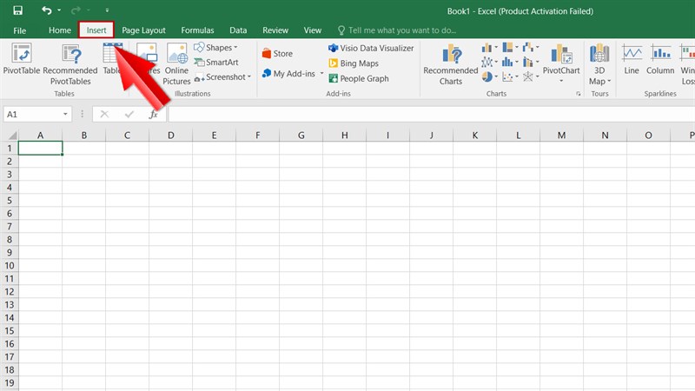Open the File tab
Image resolution: width=695 pixels, height=391 pixels.
[x=19, y=30]
